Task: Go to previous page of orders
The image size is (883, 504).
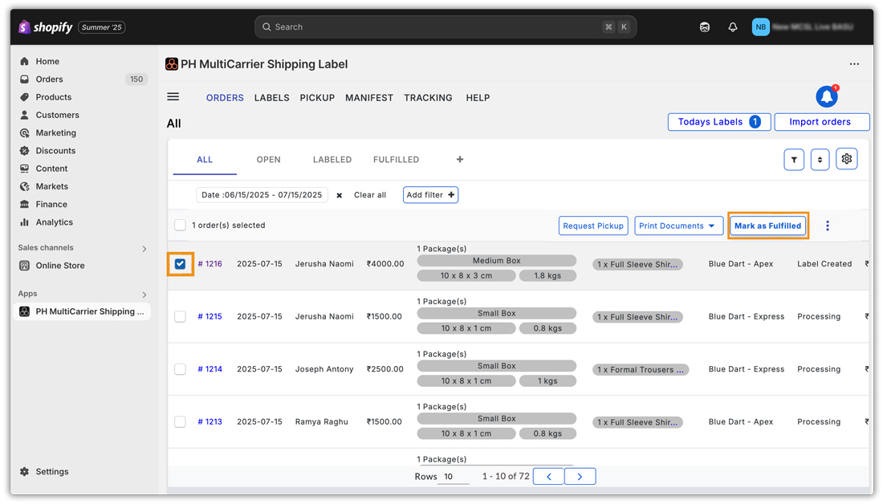Action: [x=548, y=477]
